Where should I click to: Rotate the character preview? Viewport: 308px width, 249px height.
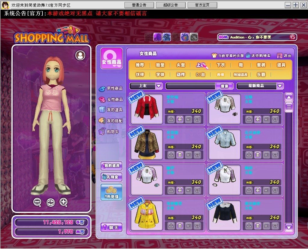coord(51,202)
